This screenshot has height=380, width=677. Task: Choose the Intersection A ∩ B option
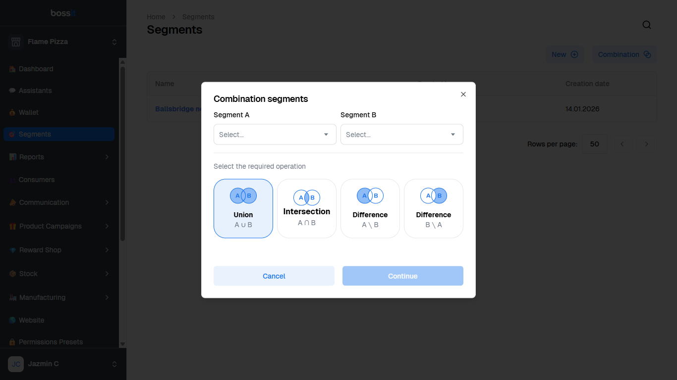[x=307, y=208]
